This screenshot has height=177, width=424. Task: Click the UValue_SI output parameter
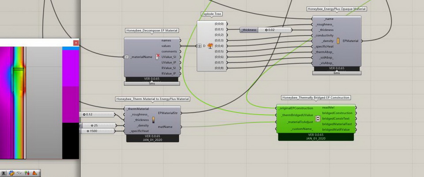click(x=169, y=57)
